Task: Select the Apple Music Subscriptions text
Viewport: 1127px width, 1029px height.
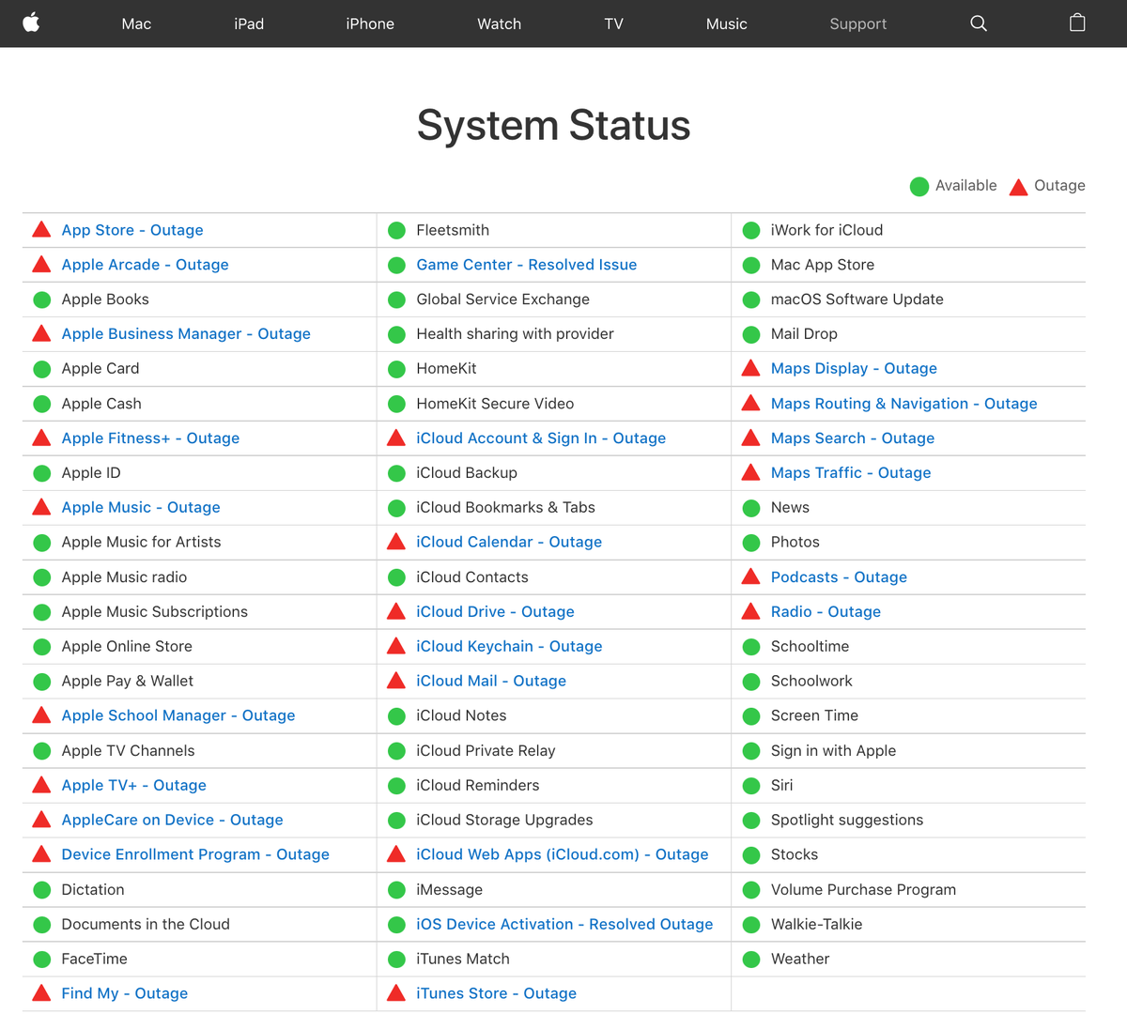Action: (155, 612)
